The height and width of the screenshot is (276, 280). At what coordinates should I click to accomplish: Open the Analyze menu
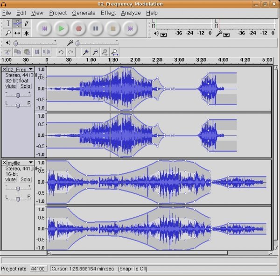pyautogui.click(x=131, y=13)
